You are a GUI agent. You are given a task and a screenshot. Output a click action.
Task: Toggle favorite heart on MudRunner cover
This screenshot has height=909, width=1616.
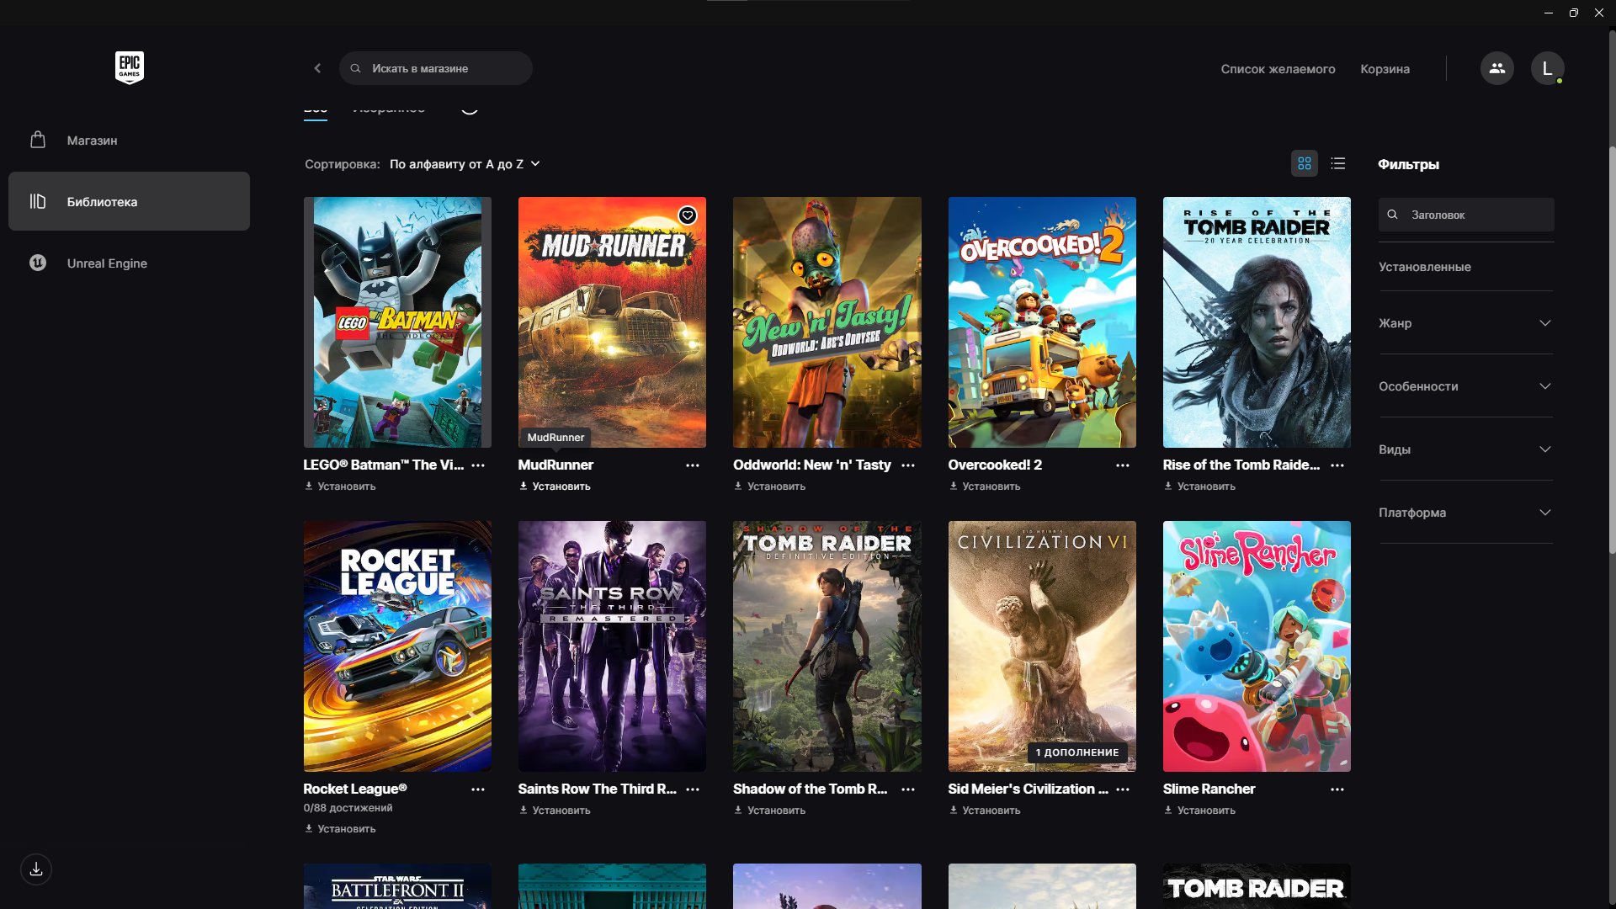click(x=688, y=215)
